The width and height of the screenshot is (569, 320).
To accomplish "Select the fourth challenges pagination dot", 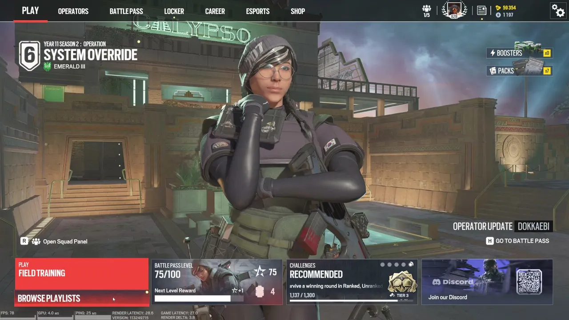I will pyautogui.click(x=404, y=265).
